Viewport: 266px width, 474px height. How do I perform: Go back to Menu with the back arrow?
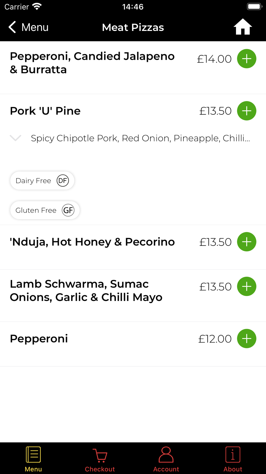point(28,27)
